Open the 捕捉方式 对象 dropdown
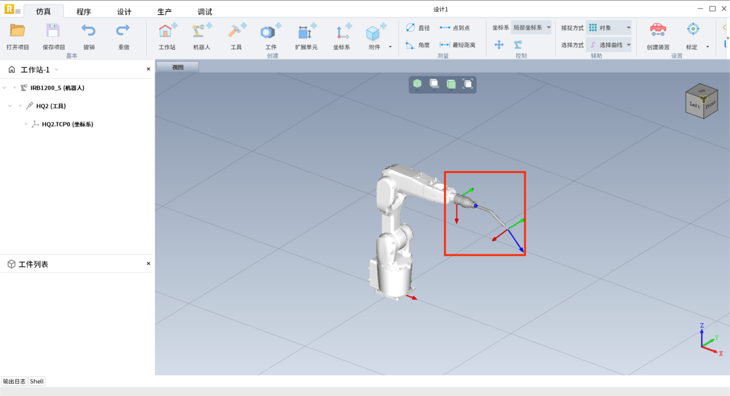 609,28
